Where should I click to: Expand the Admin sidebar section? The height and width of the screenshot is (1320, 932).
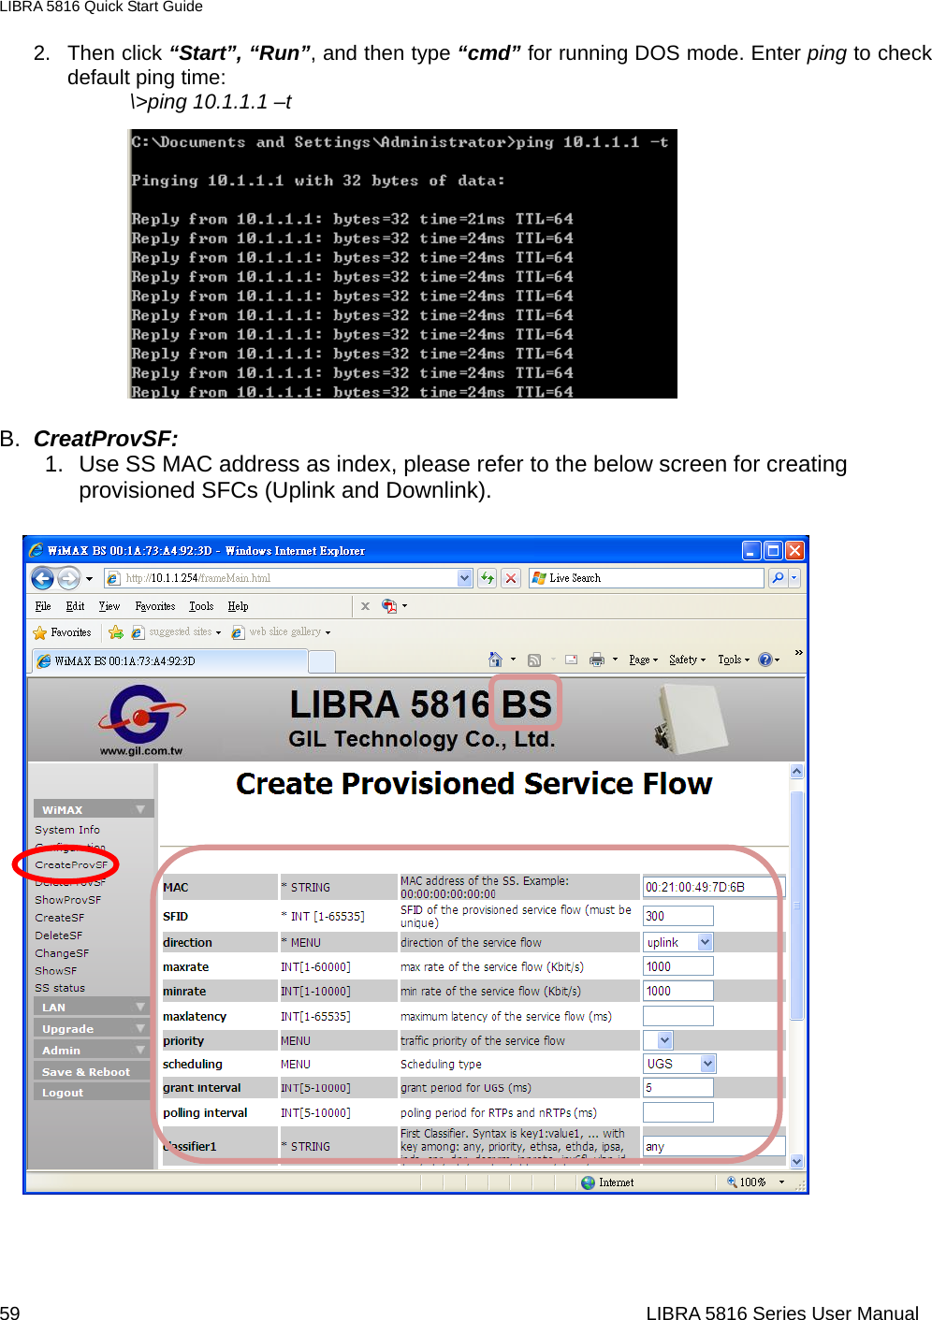click(93, 1050)
